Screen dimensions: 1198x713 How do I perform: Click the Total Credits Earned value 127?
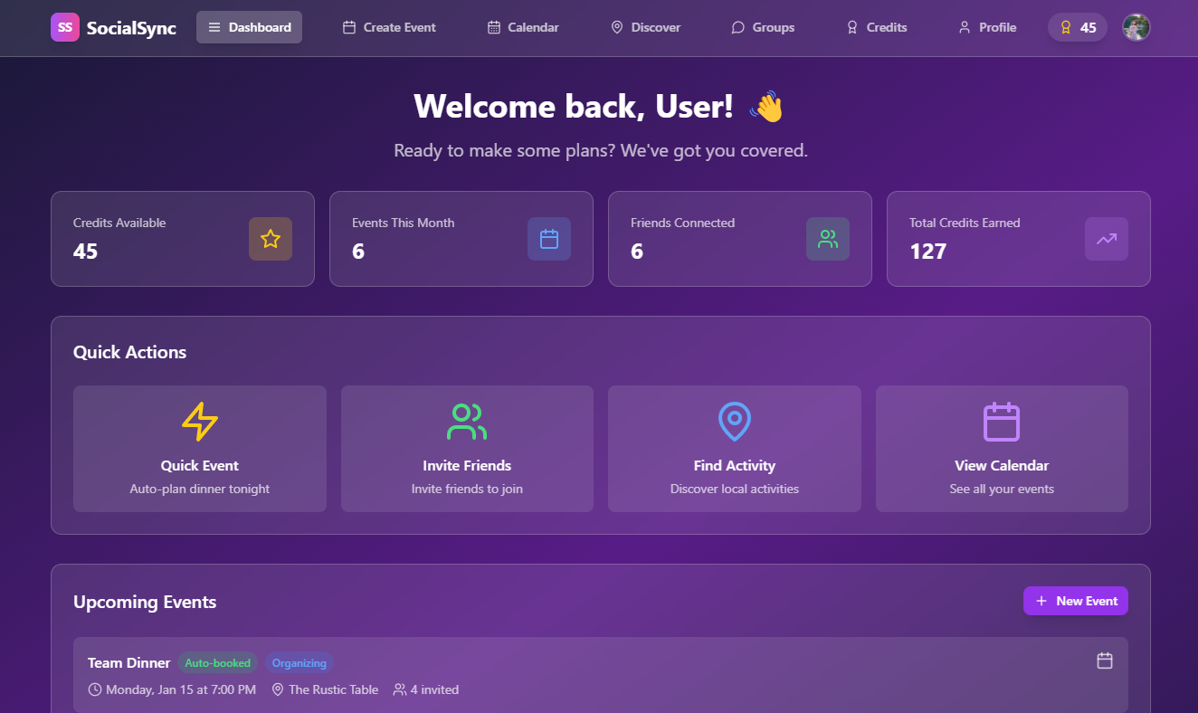coord(928,252)
